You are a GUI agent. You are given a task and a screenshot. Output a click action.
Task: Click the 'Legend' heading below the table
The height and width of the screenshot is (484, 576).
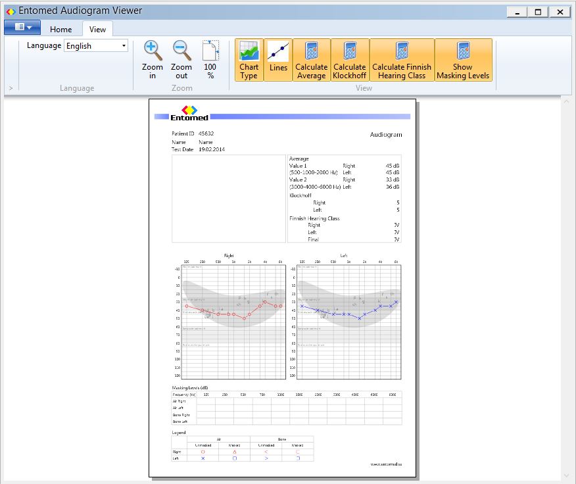pos(179,433)
